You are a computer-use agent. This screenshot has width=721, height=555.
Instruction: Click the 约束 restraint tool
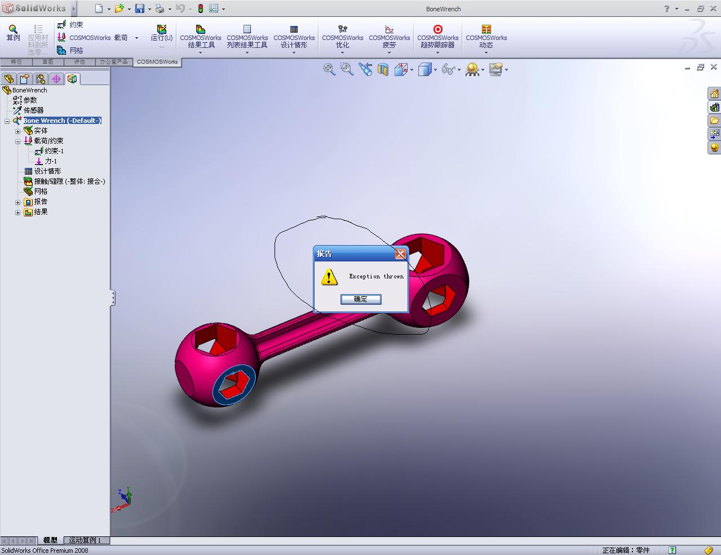click(x=70, y=25)
